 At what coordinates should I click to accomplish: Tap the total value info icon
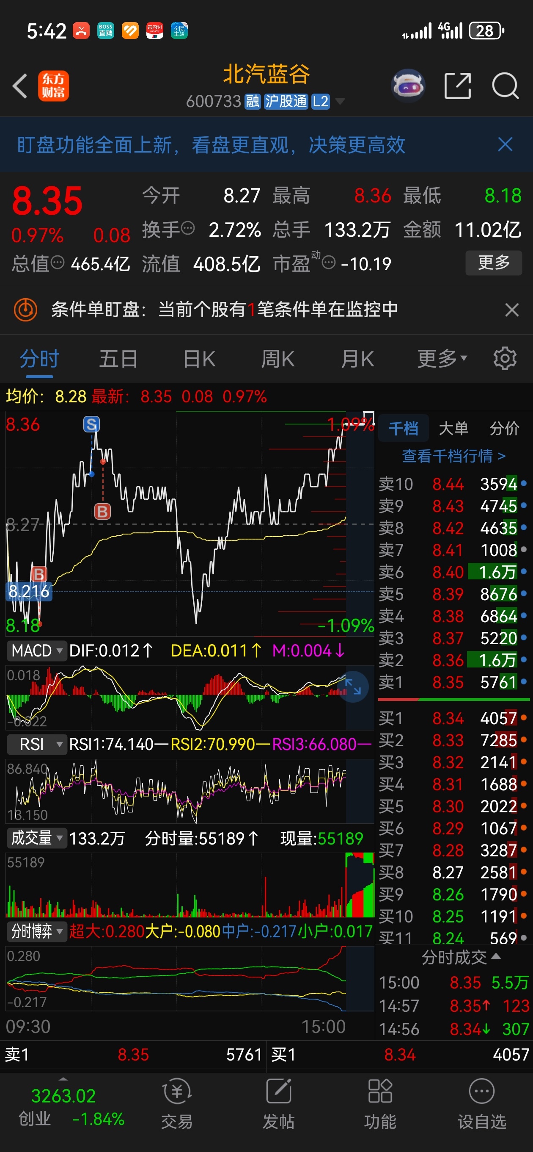(58, 263)
